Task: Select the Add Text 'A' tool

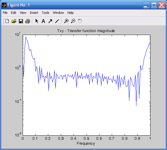Action: coord(43,21)
